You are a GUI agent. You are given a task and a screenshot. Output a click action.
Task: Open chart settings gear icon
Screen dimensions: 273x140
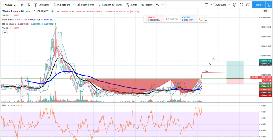tap(235, 5)
